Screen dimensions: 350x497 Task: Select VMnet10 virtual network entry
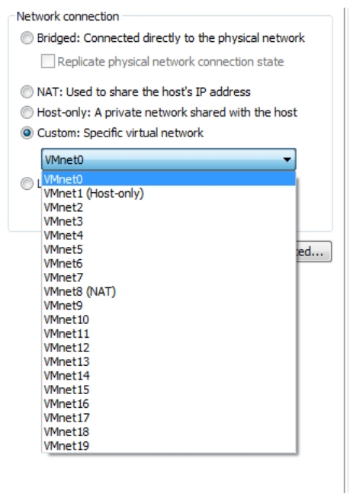(169, 319)
